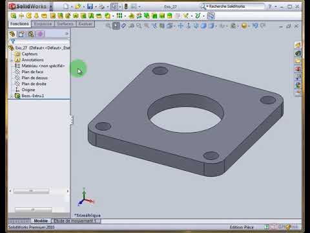The image size is (310, 233).
Task: Open the ConfigurationManager tab icon
Action: pos(30,34)
